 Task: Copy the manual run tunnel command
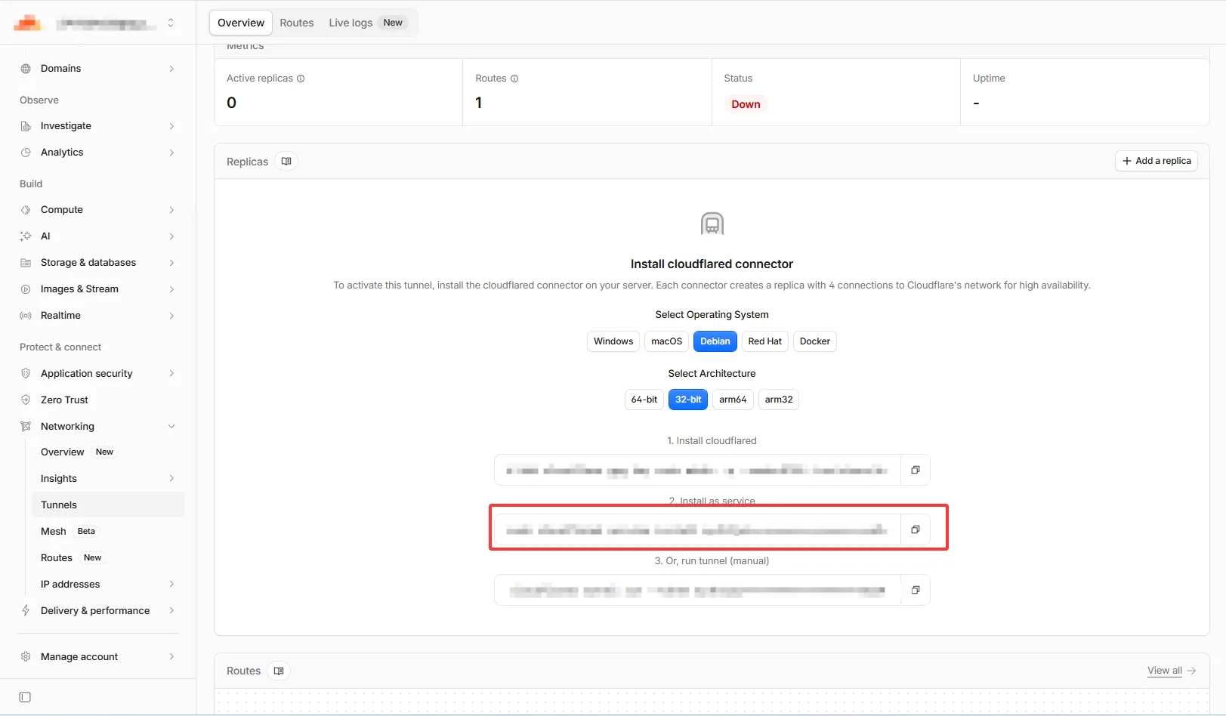(915, 590)
